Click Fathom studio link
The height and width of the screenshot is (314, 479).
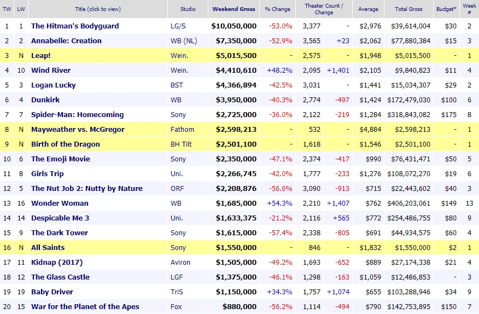(x=182, y=129)
